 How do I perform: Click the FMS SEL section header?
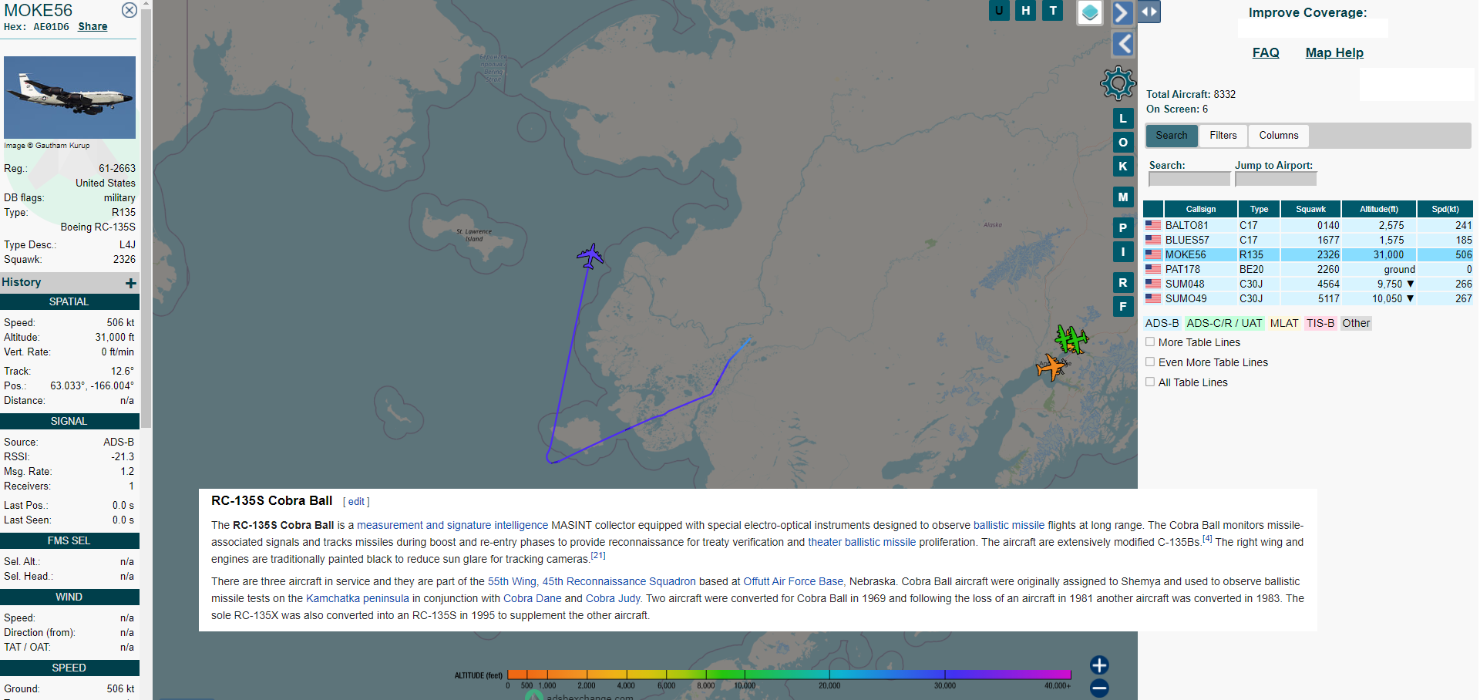69,540
